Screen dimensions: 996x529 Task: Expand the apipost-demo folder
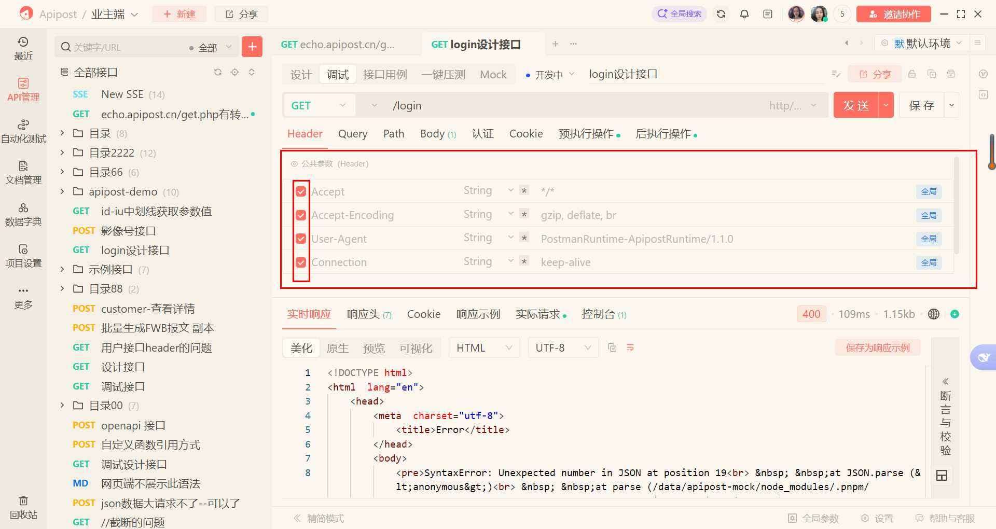(x=62, y=191)
